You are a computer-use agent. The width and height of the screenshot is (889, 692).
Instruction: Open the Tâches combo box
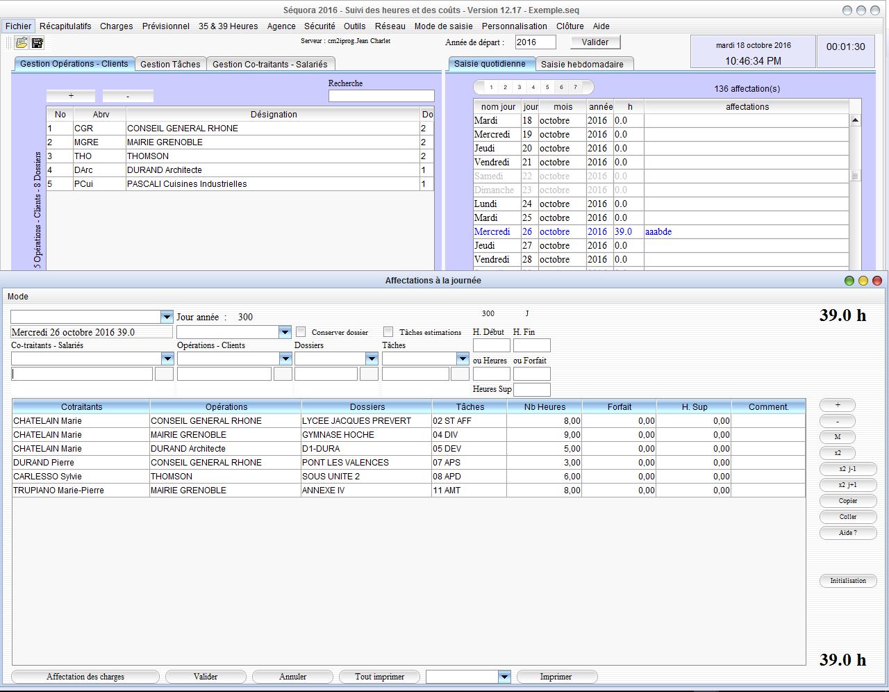(463, 359)
